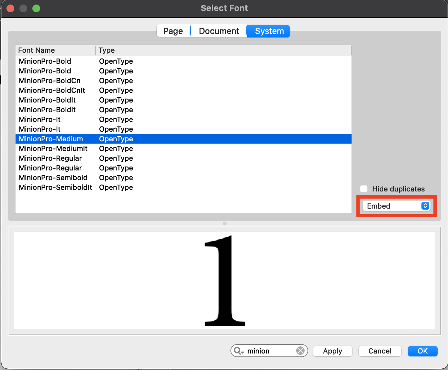Confirm with the OK button

click(422, 351)
